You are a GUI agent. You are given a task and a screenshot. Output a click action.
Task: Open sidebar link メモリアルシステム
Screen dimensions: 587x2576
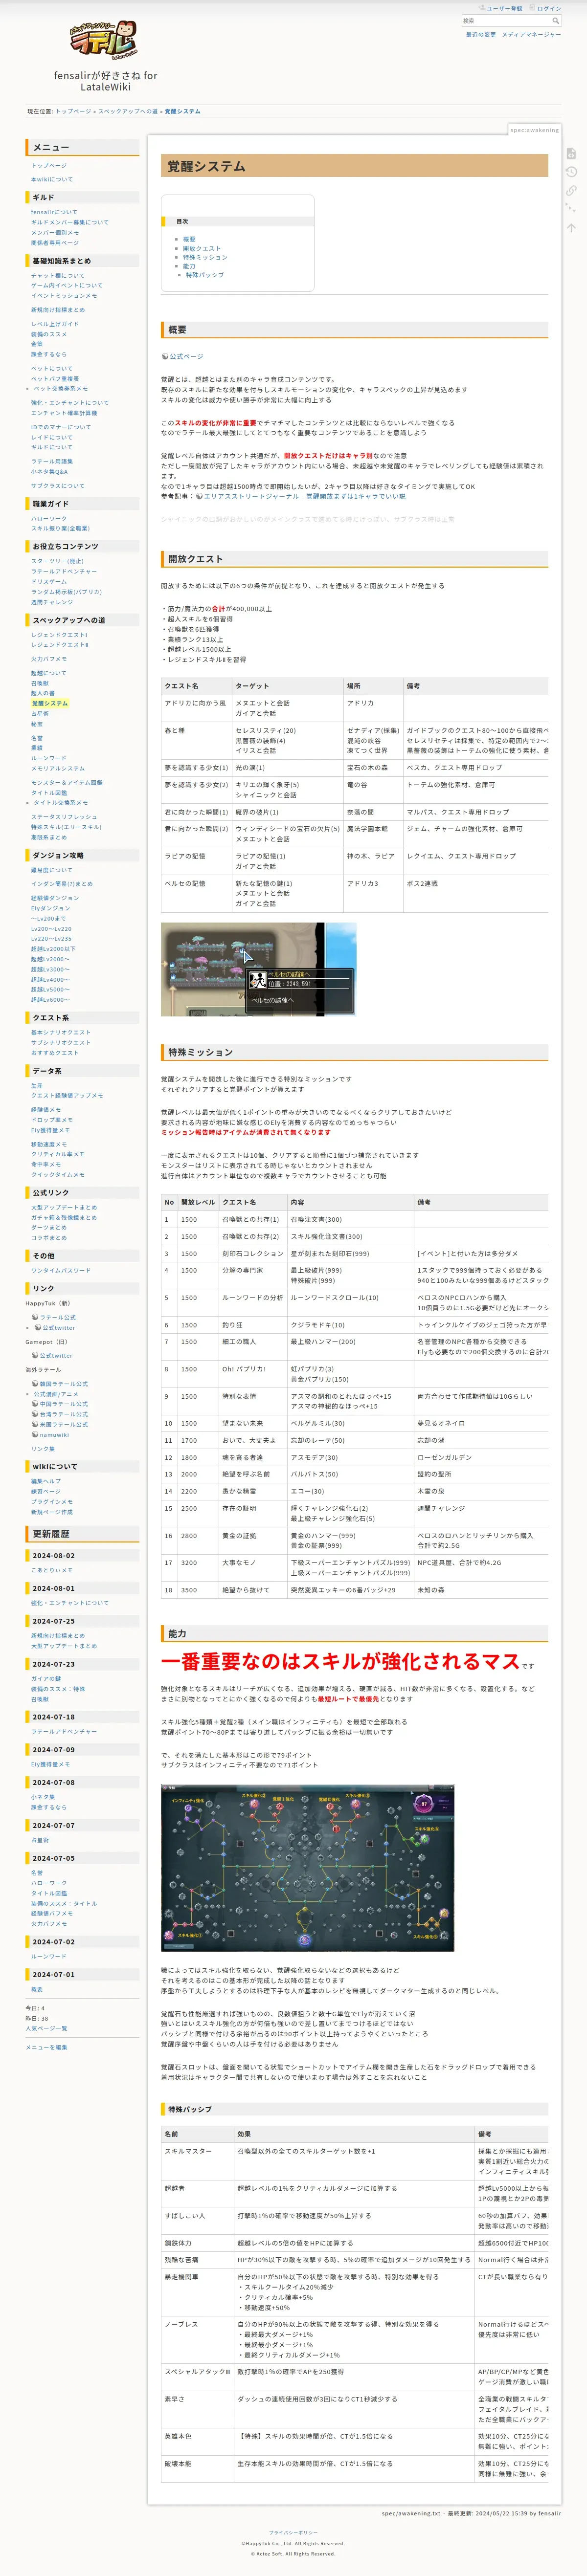58,768
